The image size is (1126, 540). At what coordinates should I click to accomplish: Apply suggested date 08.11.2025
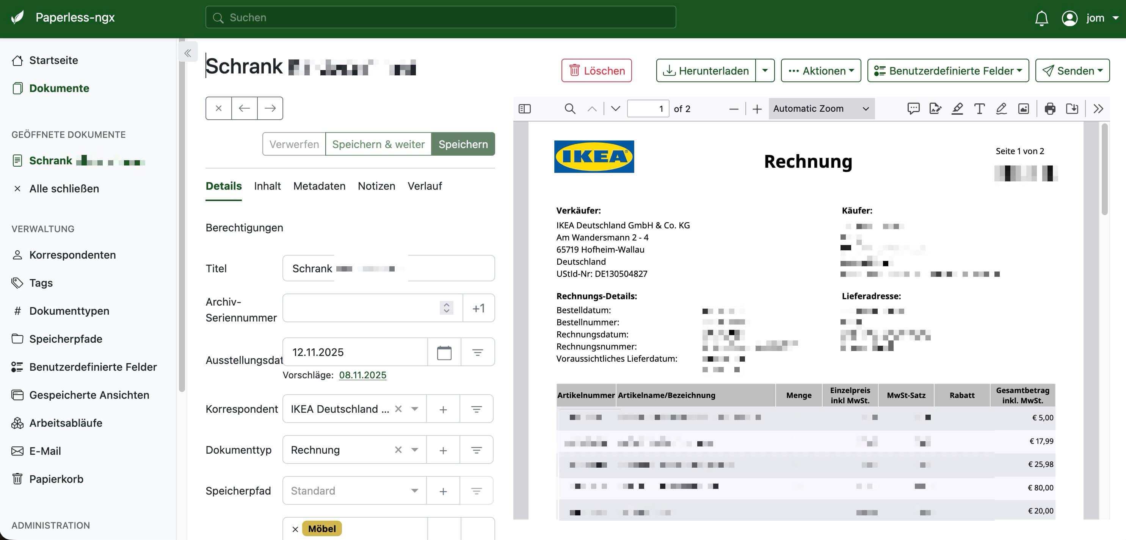click(362, 375)
